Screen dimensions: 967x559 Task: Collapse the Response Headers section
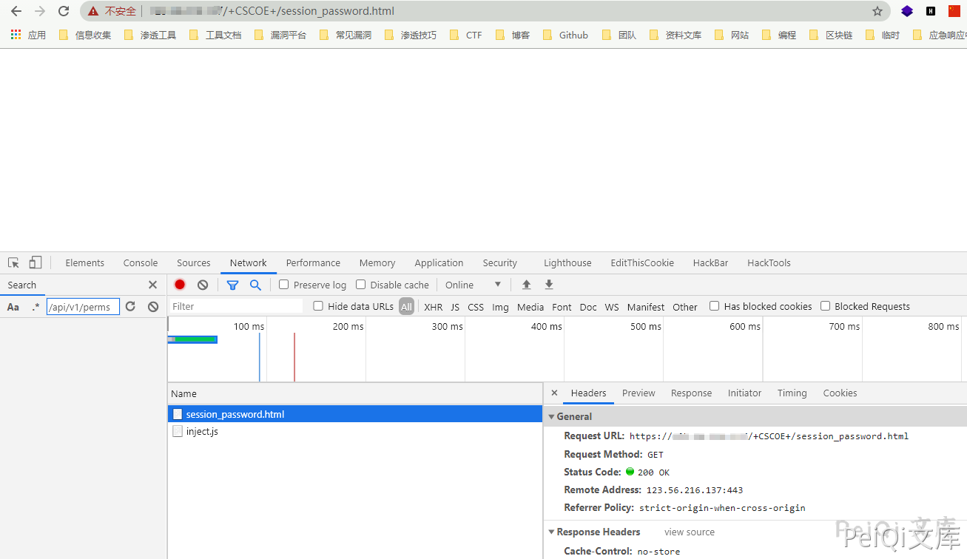pyautogui.click(x=551, y=532)
